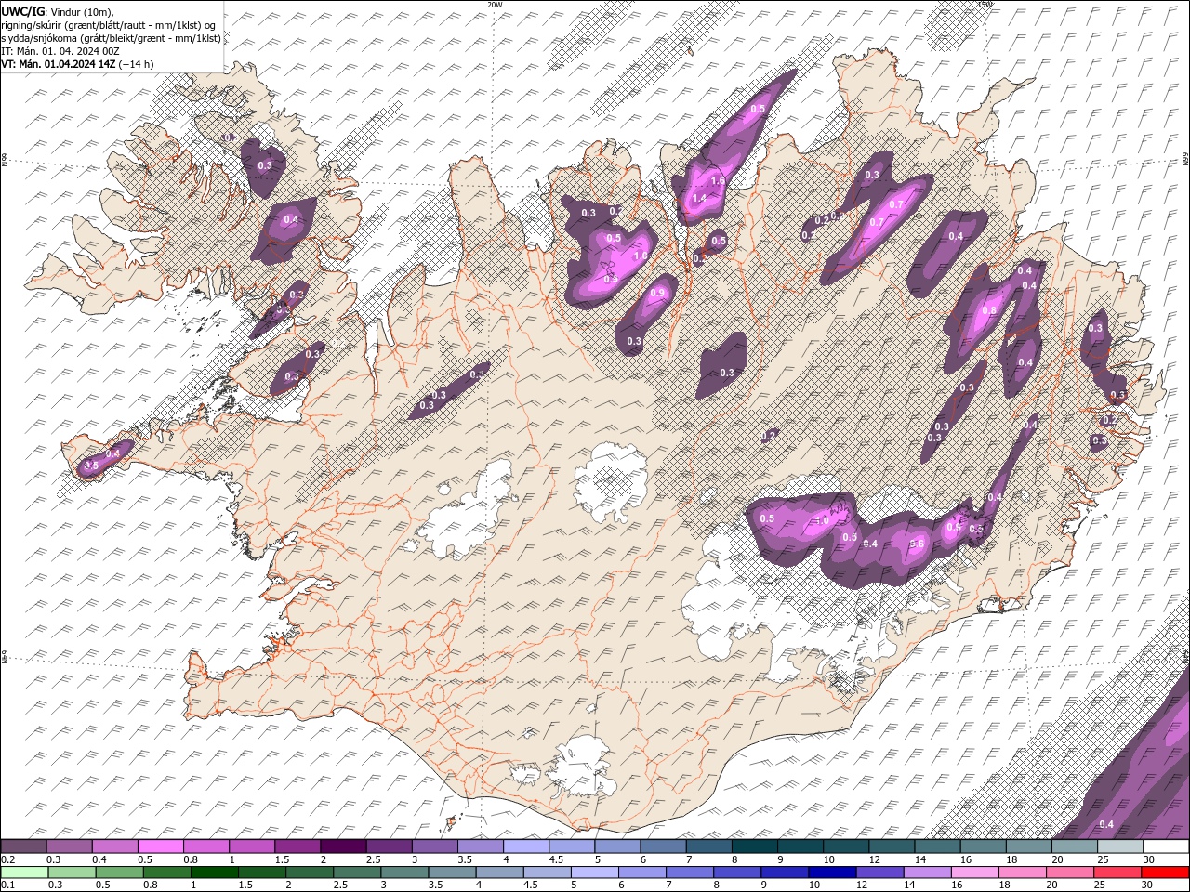Click the "0.5" value in the northernmost snow band

758,109
